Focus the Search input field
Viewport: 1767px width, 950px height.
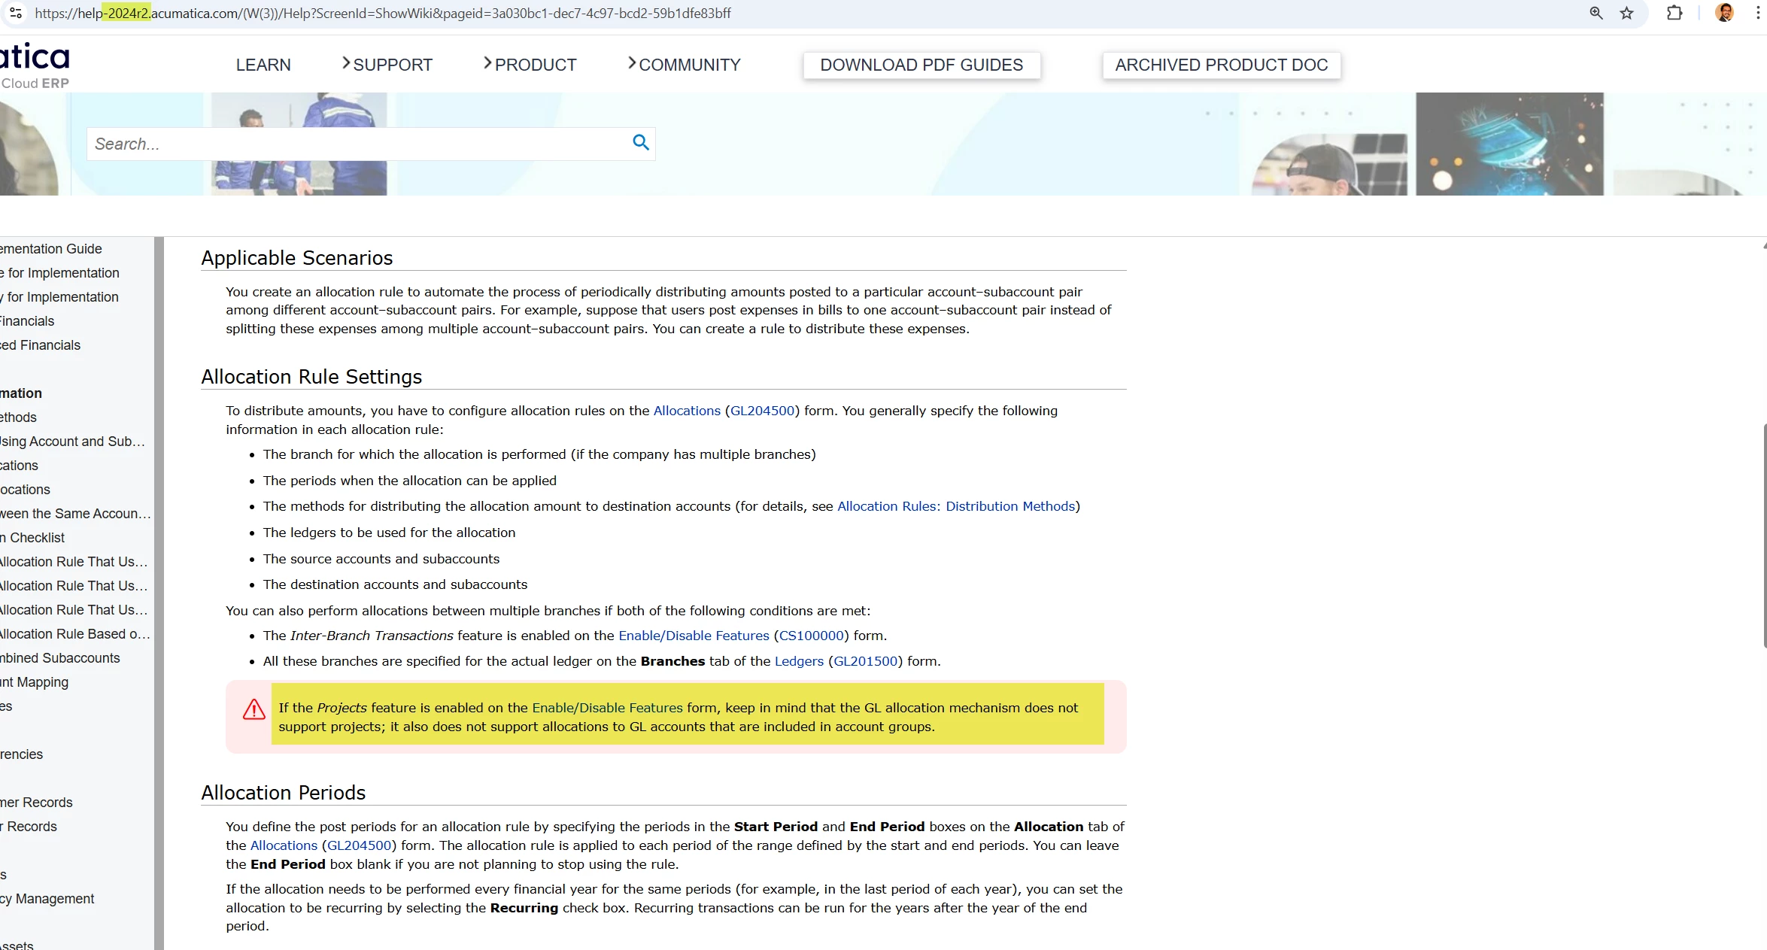pyautogui.click(x=354, y=144)
